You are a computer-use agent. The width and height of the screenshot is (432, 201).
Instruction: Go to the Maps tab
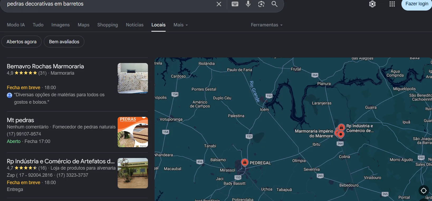pyautogui.click(x=84, y=25)
